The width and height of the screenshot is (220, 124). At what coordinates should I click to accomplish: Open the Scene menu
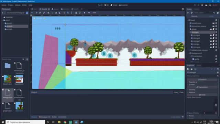[4, 5]
